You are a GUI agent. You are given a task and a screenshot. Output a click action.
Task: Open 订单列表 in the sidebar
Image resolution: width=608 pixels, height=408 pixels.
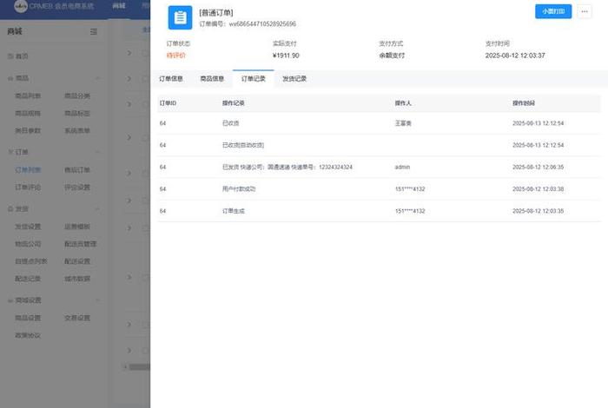tap(28, 170)
